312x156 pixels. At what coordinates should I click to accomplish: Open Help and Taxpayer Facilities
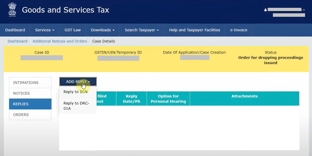click(194, 30)
